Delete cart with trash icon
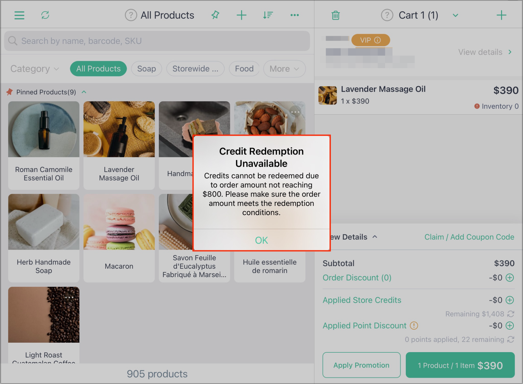 pyautogui.click(x=336, y=15)
